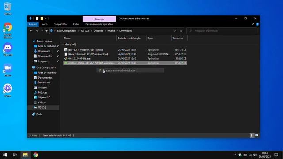
Task: Open the notification center icon
Action: (276, 155)
